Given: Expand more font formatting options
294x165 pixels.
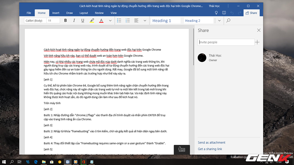Looking at the screenshot, I should (110, 21).
